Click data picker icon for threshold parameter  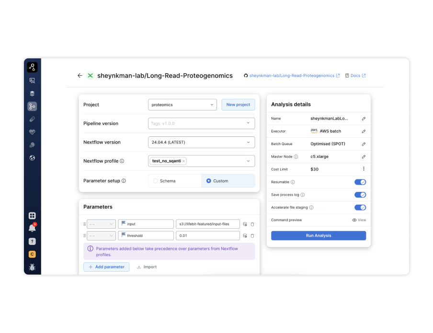coord(245,236)
